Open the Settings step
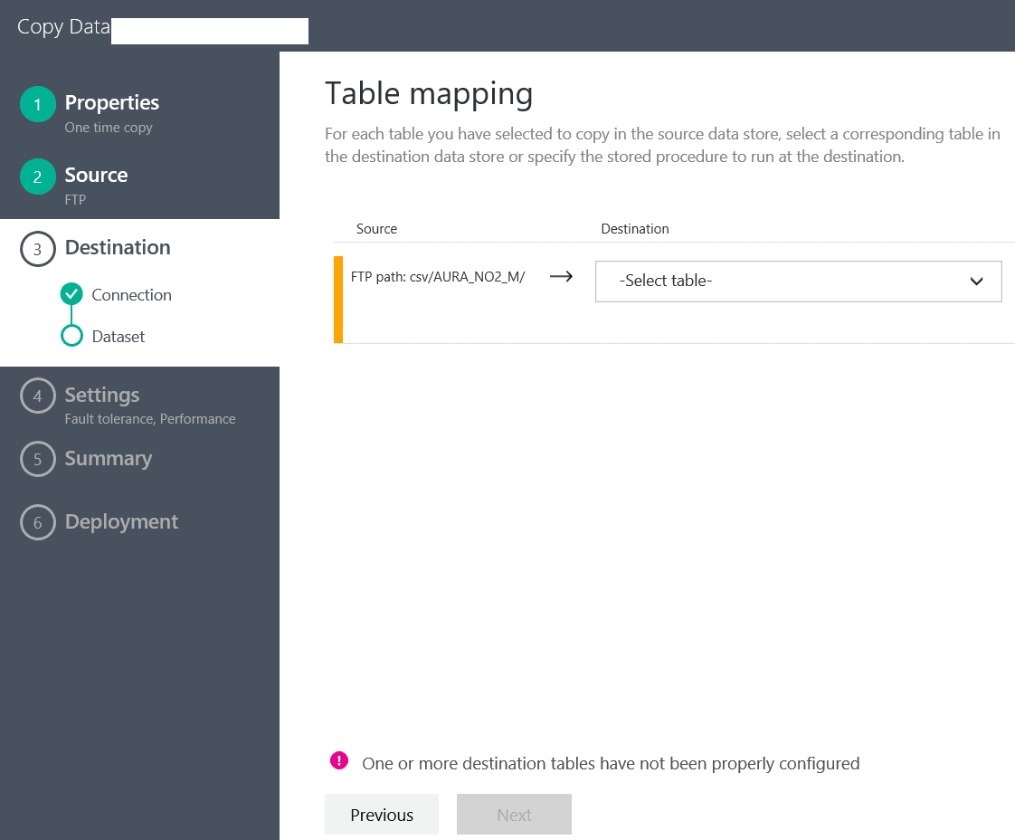 pos(102,395)
